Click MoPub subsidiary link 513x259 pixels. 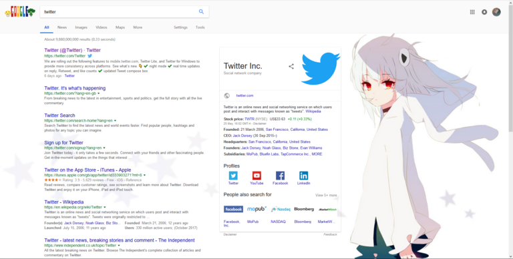(252, 154)
